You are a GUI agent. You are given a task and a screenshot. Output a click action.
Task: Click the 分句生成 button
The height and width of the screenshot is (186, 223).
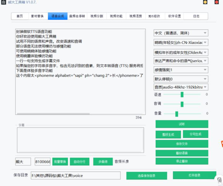[x=195, y=134]
